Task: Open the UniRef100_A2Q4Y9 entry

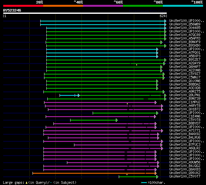Action: pyautogui.click(x=185, y=63)
